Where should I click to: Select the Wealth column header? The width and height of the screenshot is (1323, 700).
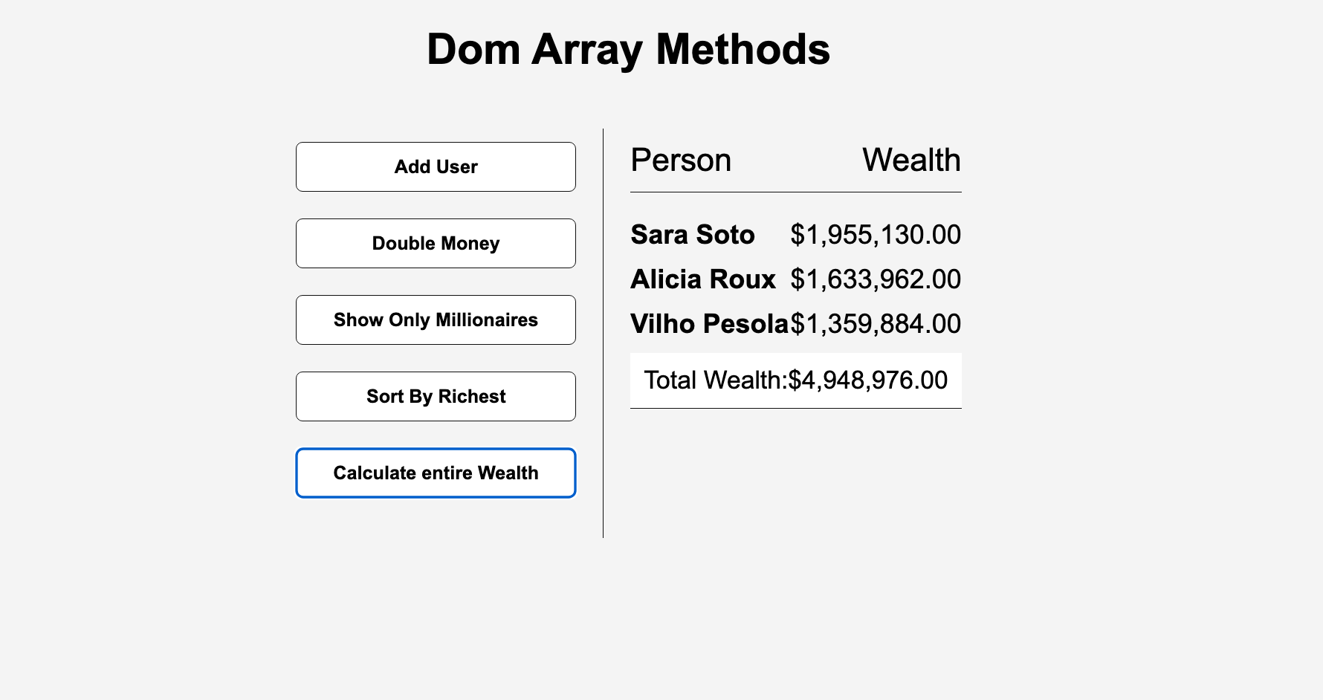(912, 160)
